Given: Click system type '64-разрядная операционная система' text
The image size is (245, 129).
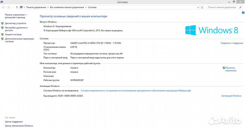Looking at the screenshot, I should [96, 54].
